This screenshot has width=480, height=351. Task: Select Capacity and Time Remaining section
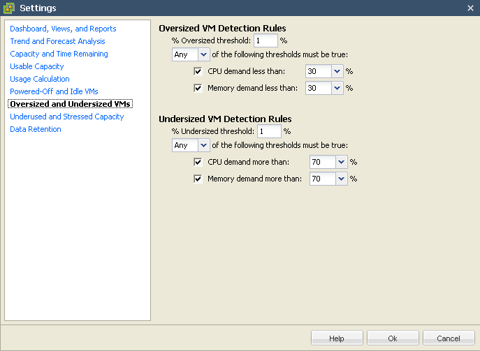[59, 54]
